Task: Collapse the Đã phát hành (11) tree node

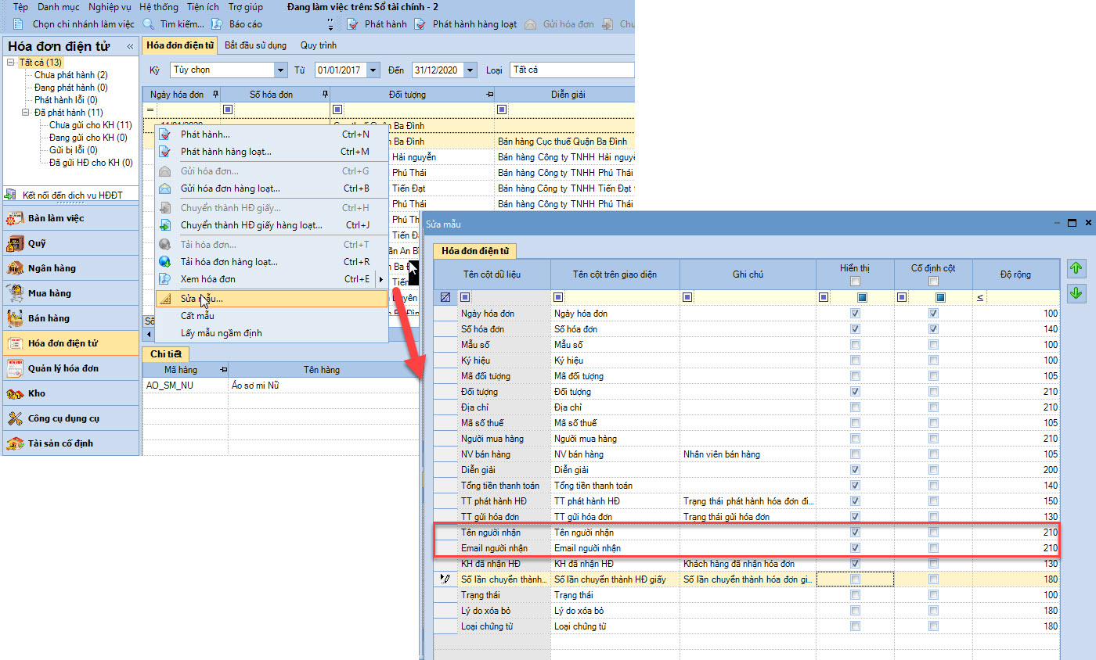Action: pyautogui.click(x=27, y=112)
